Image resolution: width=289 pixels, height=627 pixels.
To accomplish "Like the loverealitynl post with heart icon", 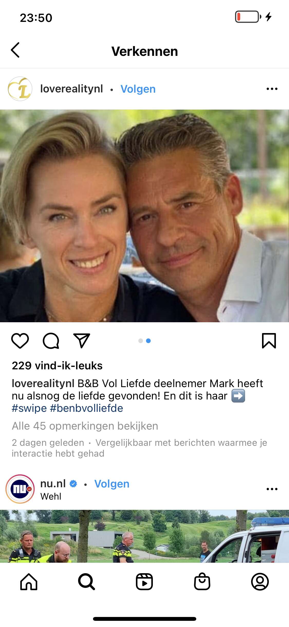I will (x=20, y=341).
